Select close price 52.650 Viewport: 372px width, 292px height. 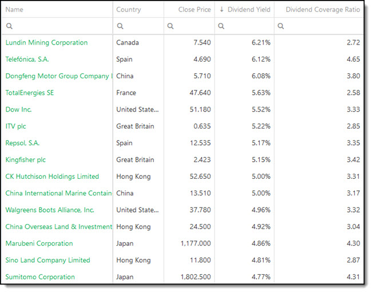click(200, 177)
